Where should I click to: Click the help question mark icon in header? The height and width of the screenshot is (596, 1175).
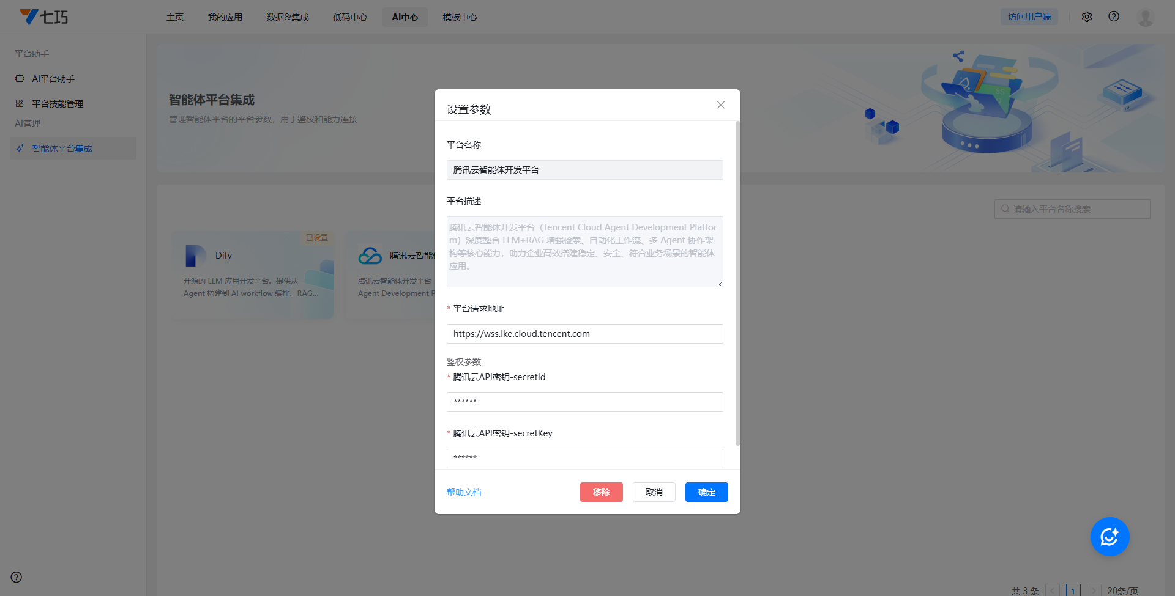point(1113,17)
